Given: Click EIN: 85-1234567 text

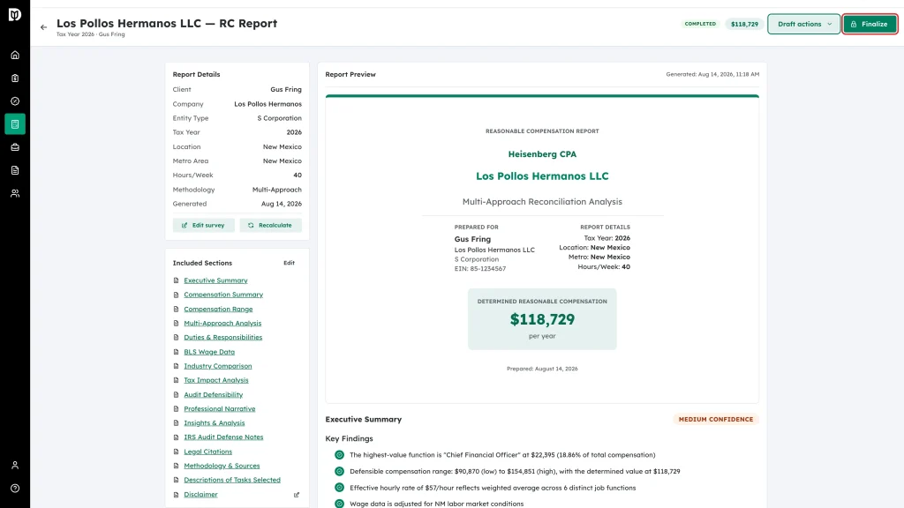Looking at the screenshot, I should pyautogui.click(x=479, y=269).
